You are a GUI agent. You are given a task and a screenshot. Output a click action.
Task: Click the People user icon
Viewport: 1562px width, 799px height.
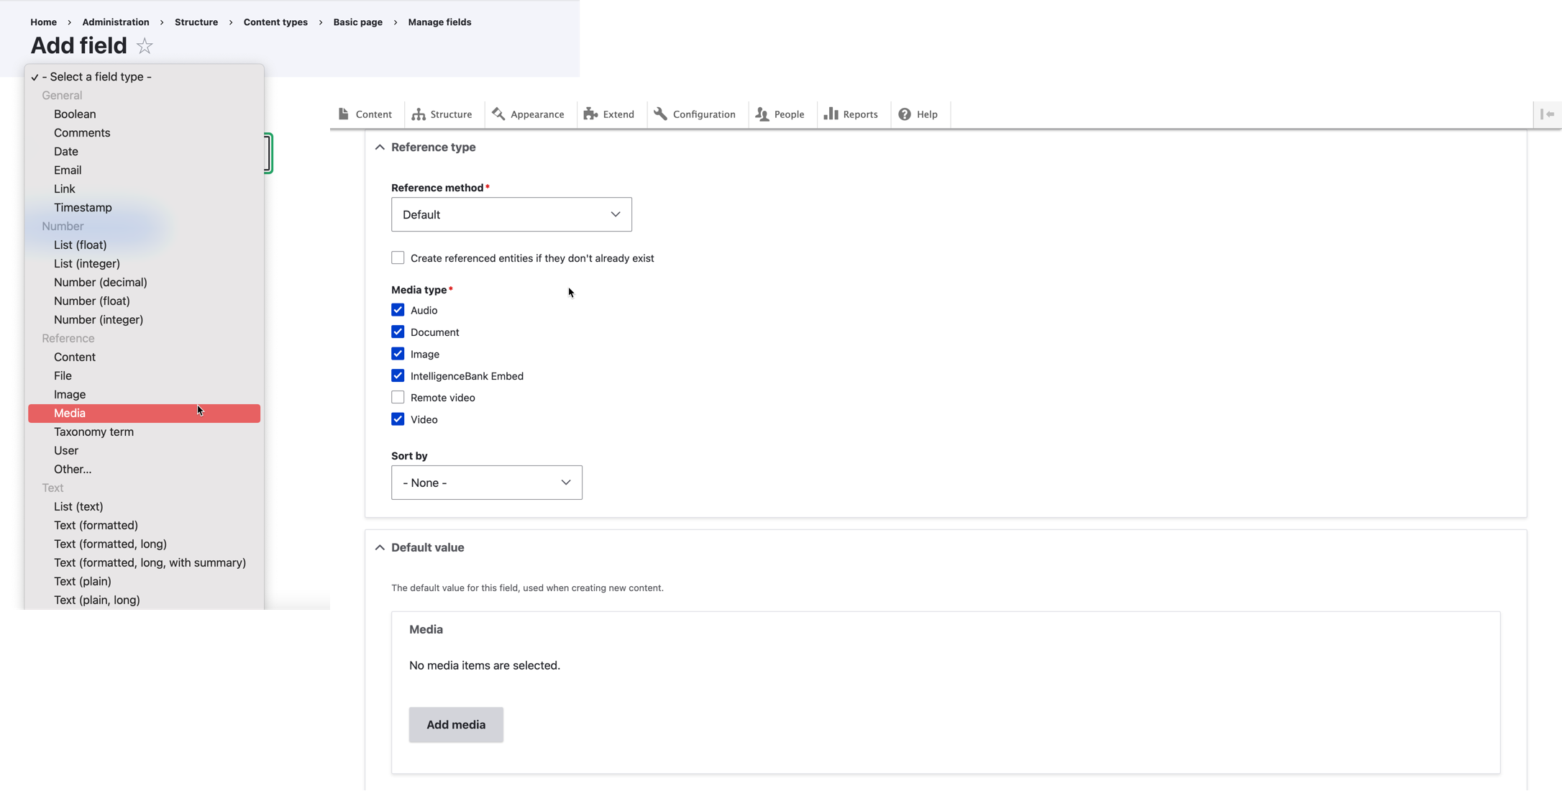point(762,114)
